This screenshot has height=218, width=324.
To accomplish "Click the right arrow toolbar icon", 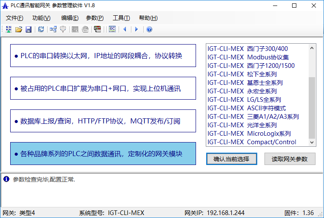I will [x=136, y=29].
